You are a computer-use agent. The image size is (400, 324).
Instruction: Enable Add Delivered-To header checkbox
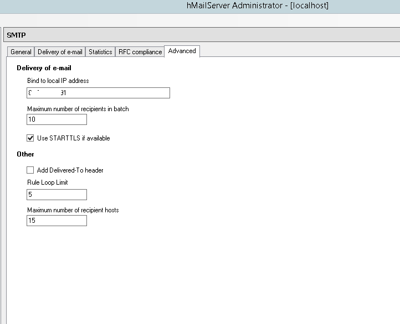coord(30,170)
